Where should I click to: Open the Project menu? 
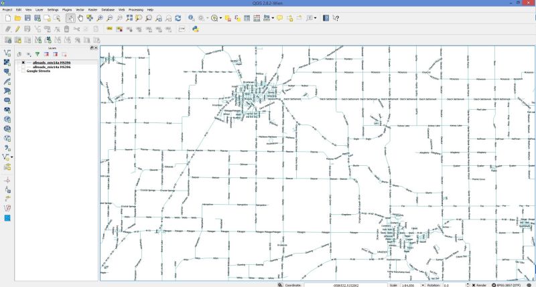pos(7,10)
